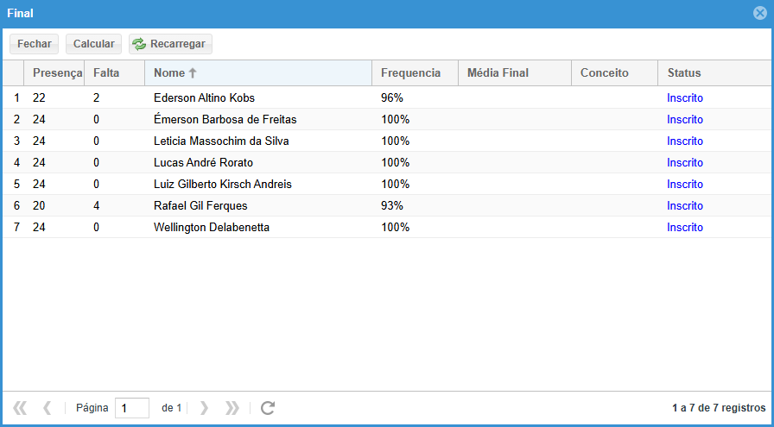Select the Wellington Delabenetta row
774x427 pixels.
(x=212, y=228)
